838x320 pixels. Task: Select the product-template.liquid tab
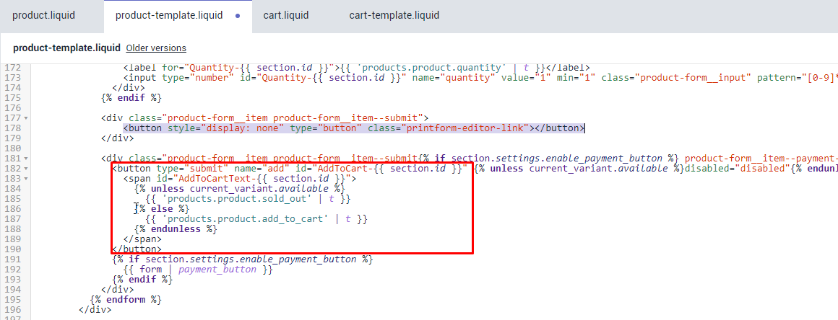click(169, 15)
